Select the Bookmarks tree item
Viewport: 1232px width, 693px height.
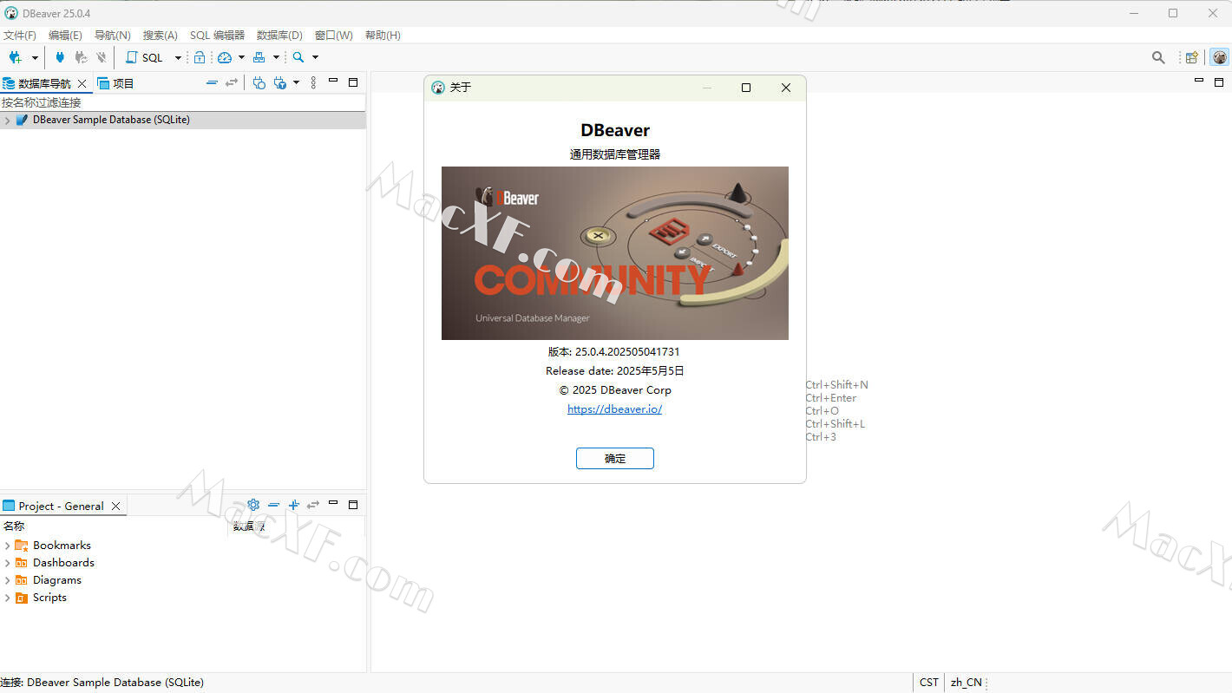click(x=62, y=546)
